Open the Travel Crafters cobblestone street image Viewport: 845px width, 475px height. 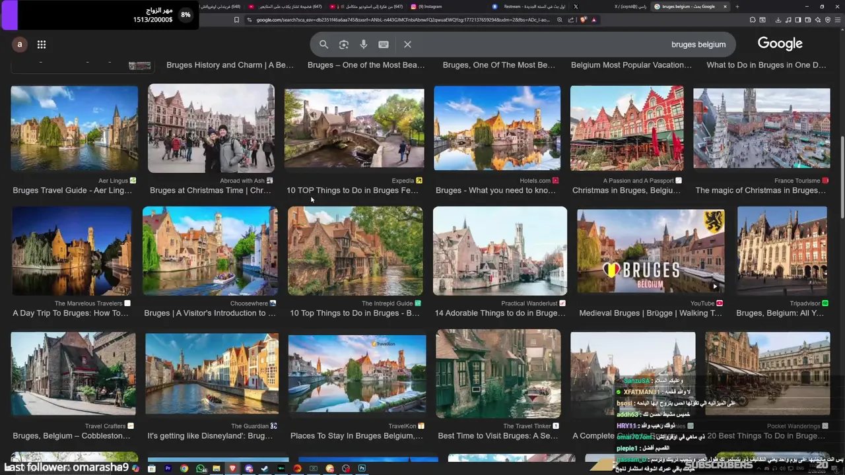tap(73, 373)
